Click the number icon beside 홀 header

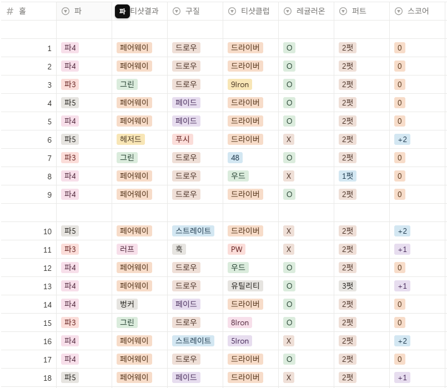click(x=10, y=11)
